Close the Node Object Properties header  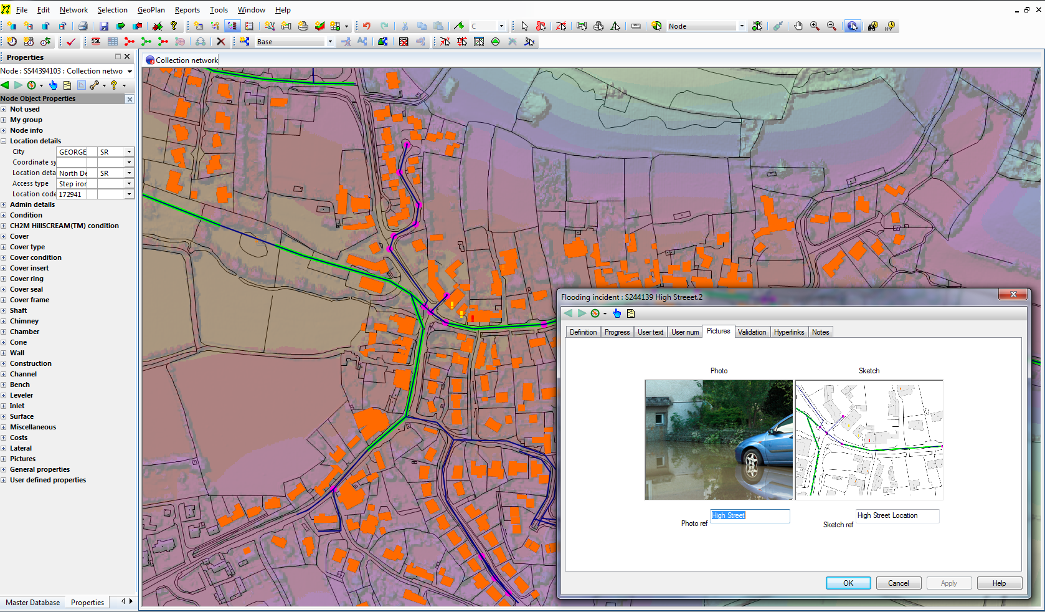130,99
